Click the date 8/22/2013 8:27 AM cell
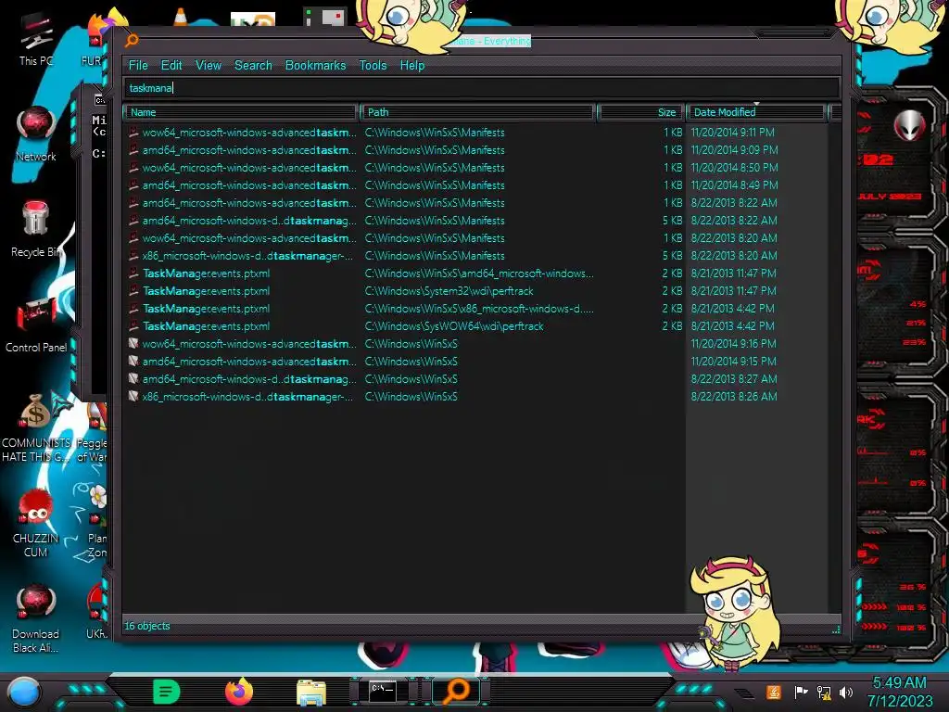This screenshot has height=712, width=949. click(734, 378)
